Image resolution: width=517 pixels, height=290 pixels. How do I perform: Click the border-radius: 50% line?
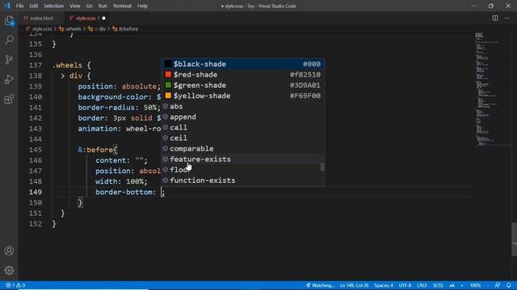click(119, 107)
